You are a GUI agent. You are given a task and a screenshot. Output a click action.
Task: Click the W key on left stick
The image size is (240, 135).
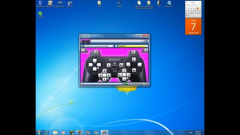coord(105,71)
